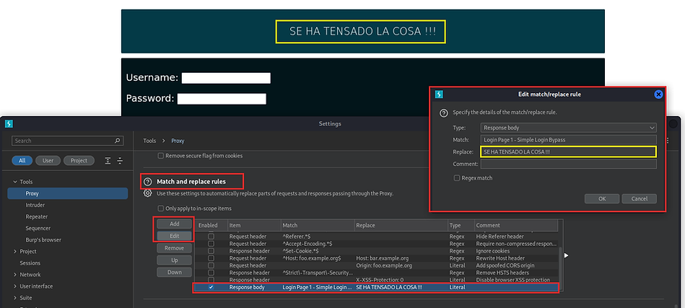
Task: Click the Remove rule button
Action: click(174, 248)
